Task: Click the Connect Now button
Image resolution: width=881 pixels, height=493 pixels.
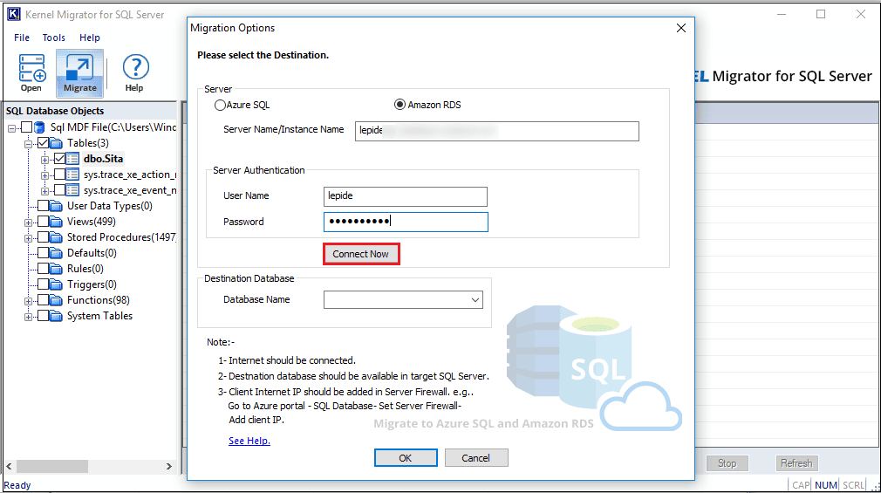Action: (x=361, y=254)
